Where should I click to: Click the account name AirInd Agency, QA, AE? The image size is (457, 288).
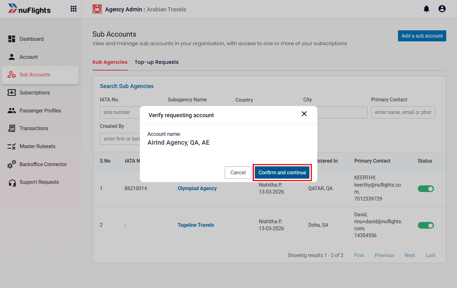tap(178, 142)
